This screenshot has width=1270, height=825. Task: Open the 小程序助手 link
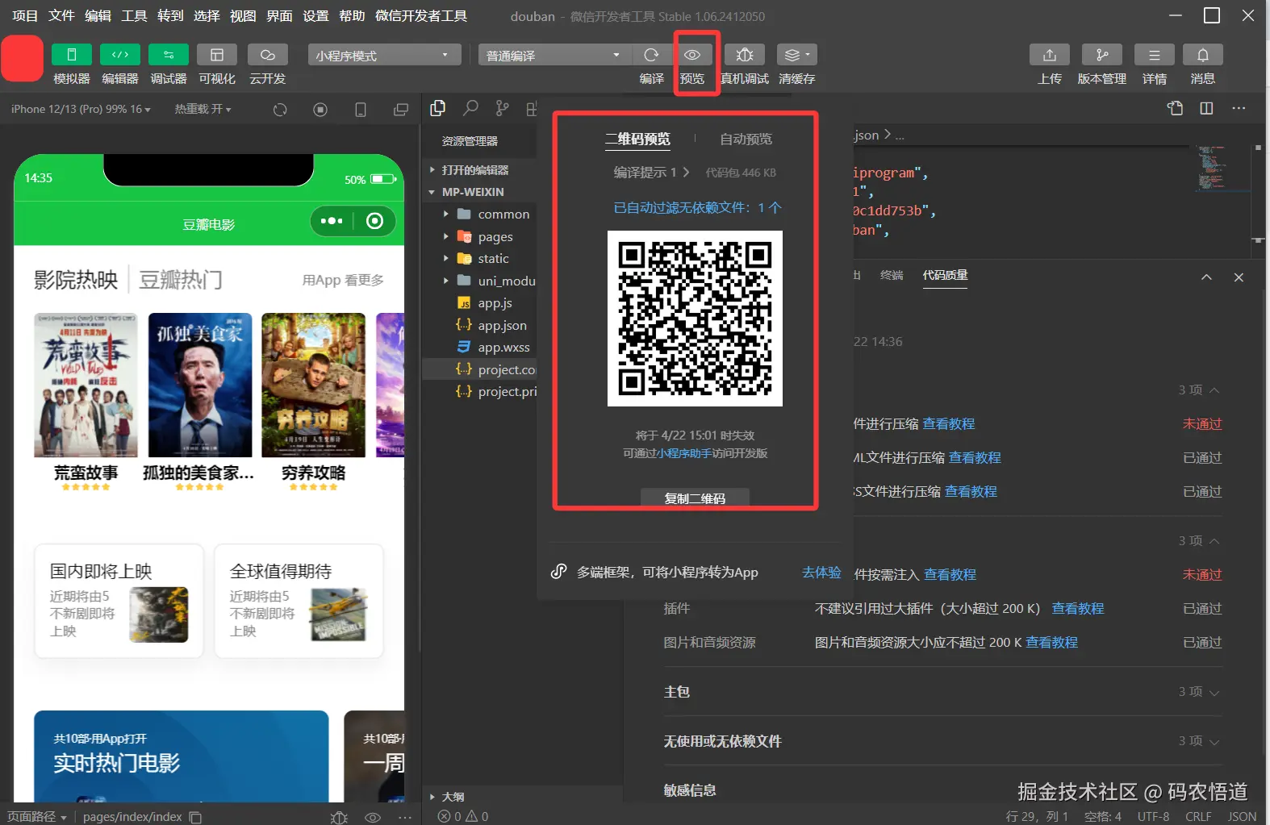tap(683, 453)
